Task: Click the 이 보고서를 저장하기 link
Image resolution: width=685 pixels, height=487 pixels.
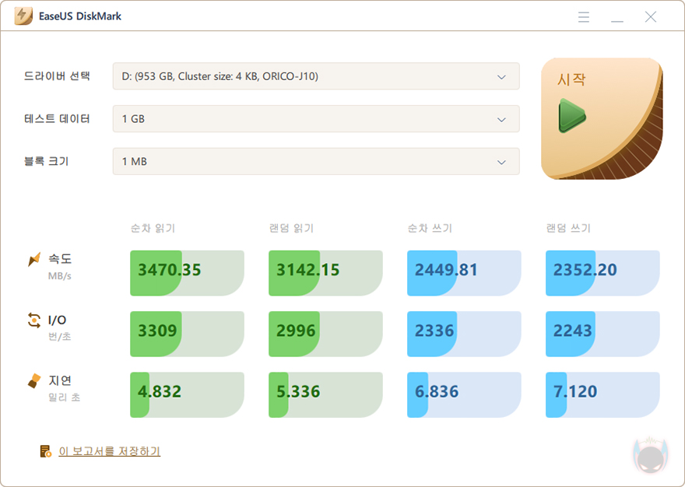Action: pos(110,451)
